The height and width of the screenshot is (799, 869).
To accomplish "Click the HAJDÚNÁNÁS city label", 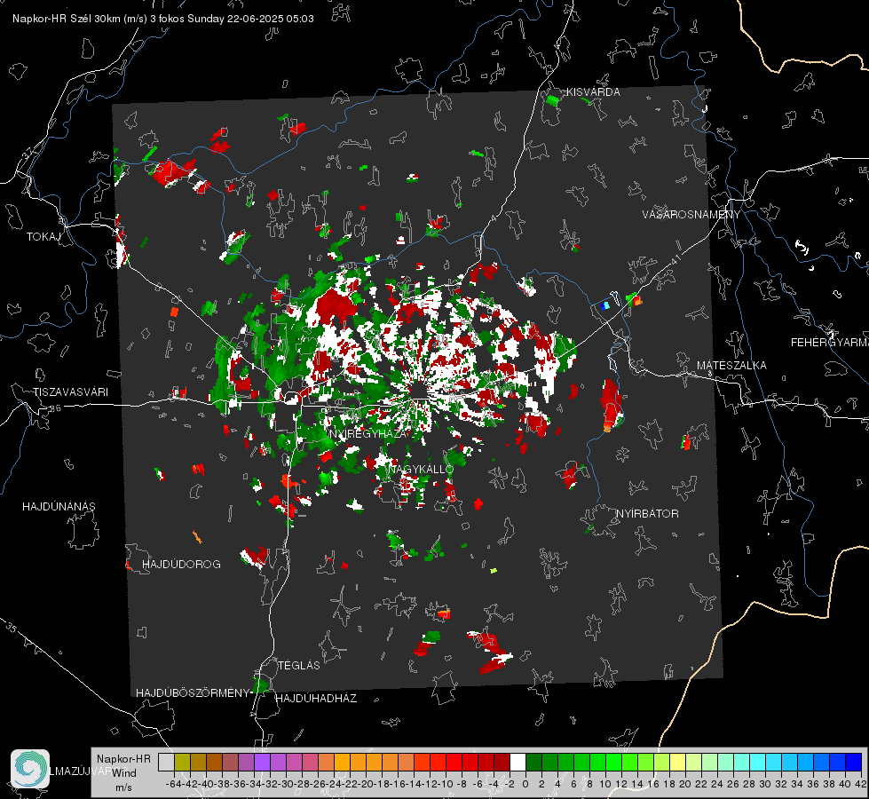I will (59, 507).
